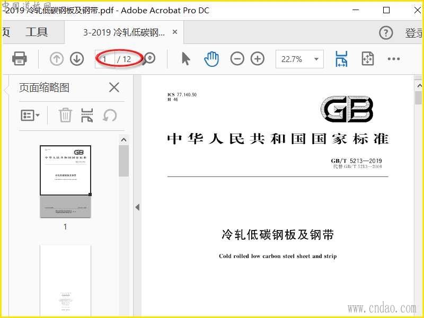Close the 页面缩略图 panel

tap(114, 87)
